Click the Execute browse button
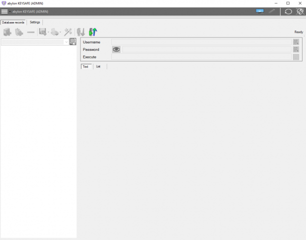 coord(296,57)
